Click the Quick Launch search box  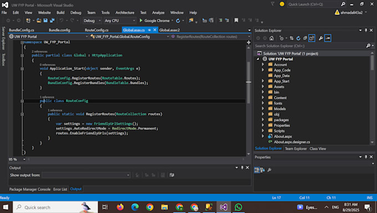click(314, 4)
